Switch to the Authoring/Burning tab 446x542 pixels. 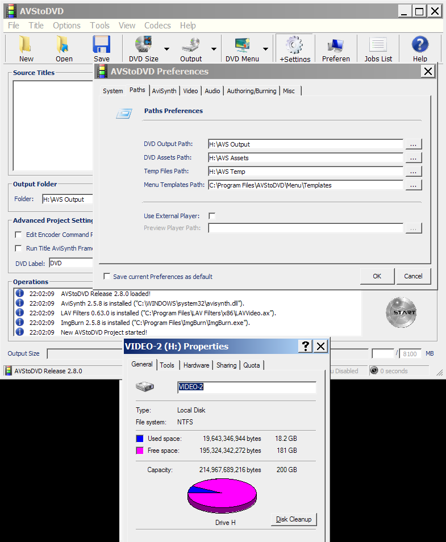[x=251, y=91]
